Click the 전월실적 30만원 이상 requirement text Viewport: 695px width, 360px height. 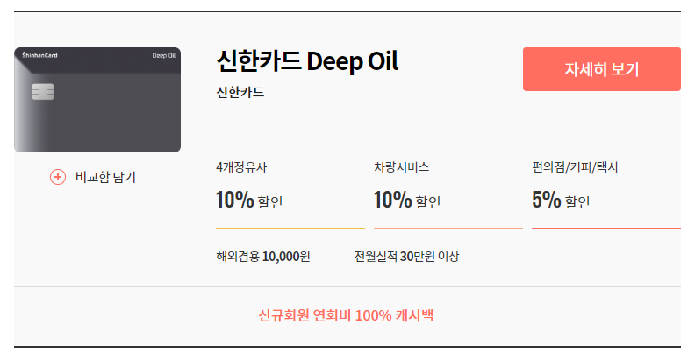406,257
